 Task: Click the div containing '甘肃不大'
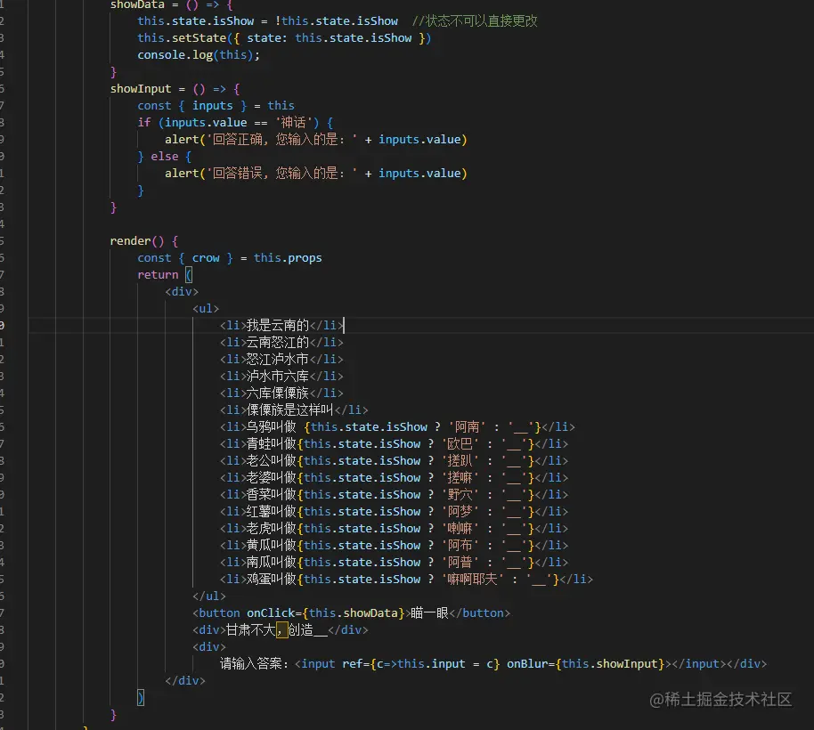click(281, 630)
